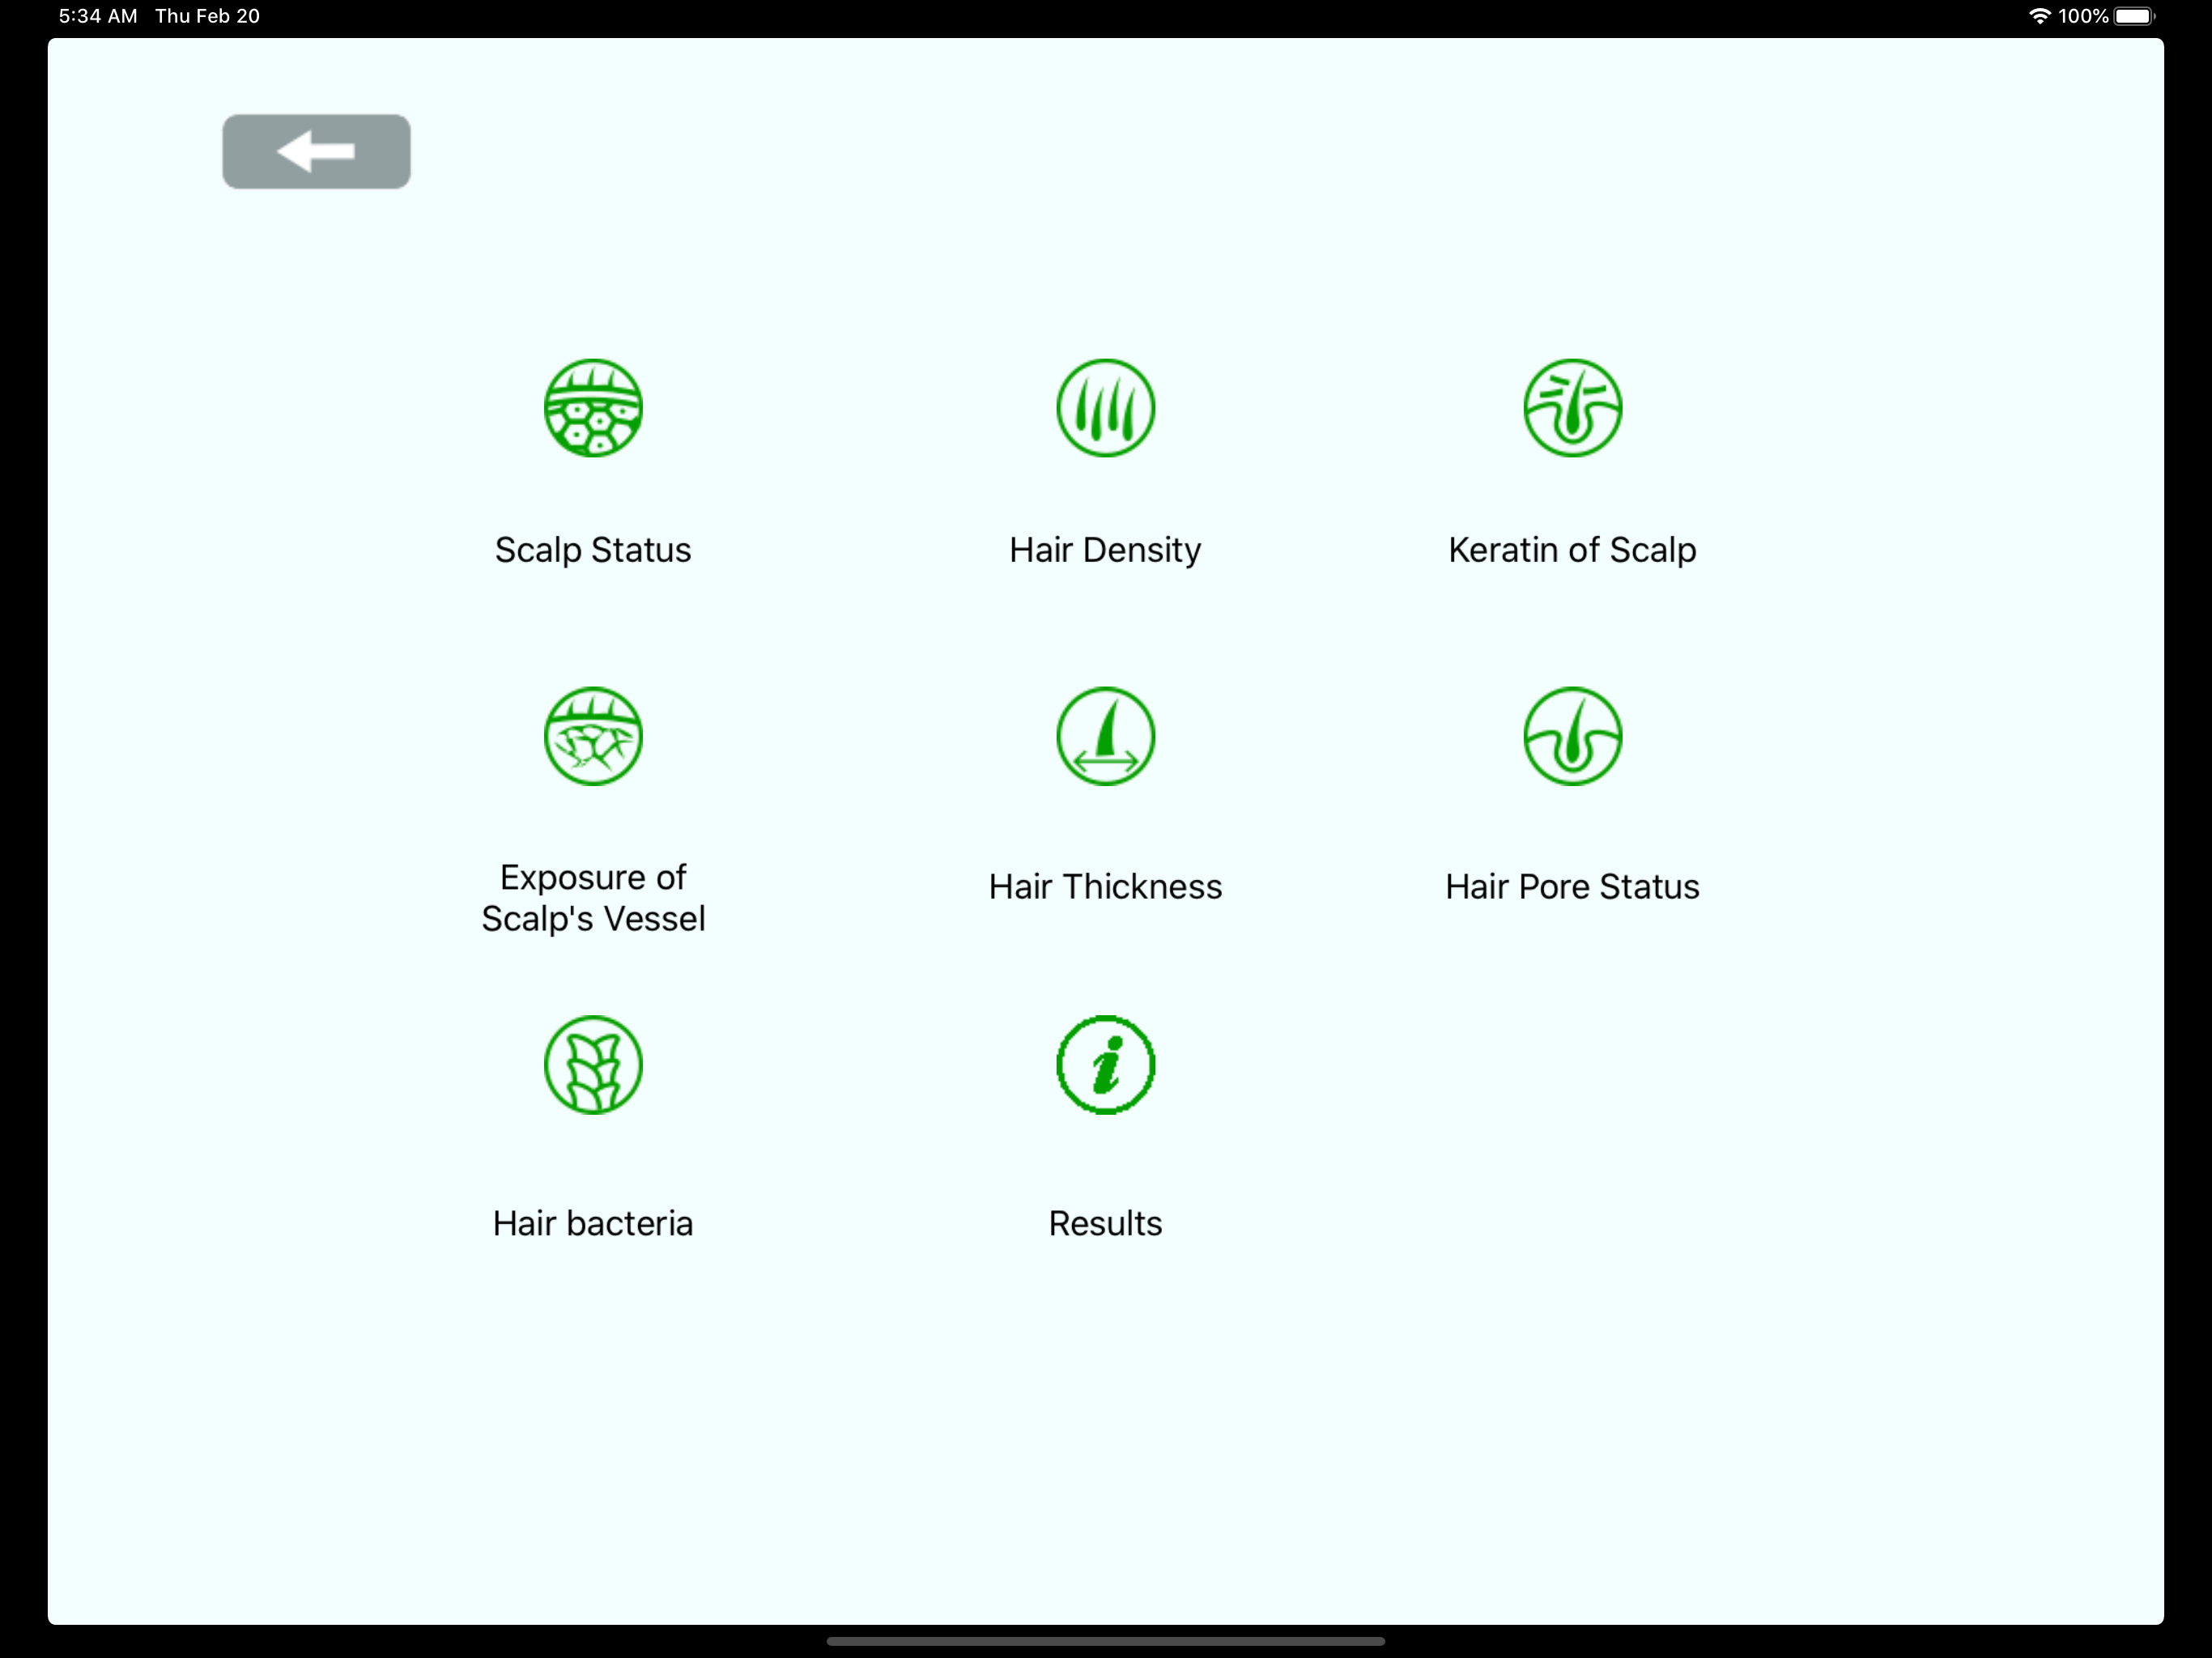
Task: Open the Hair Thickness icon
Action: click(1105, 736)
